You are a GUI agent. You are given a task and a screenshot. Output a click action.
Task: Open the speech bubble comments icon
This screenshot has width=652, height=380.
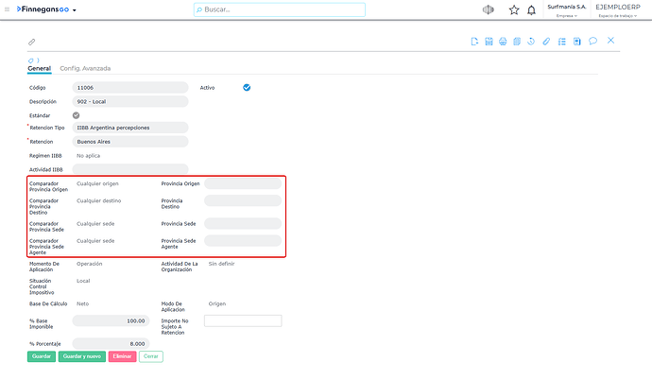(593, 41)
